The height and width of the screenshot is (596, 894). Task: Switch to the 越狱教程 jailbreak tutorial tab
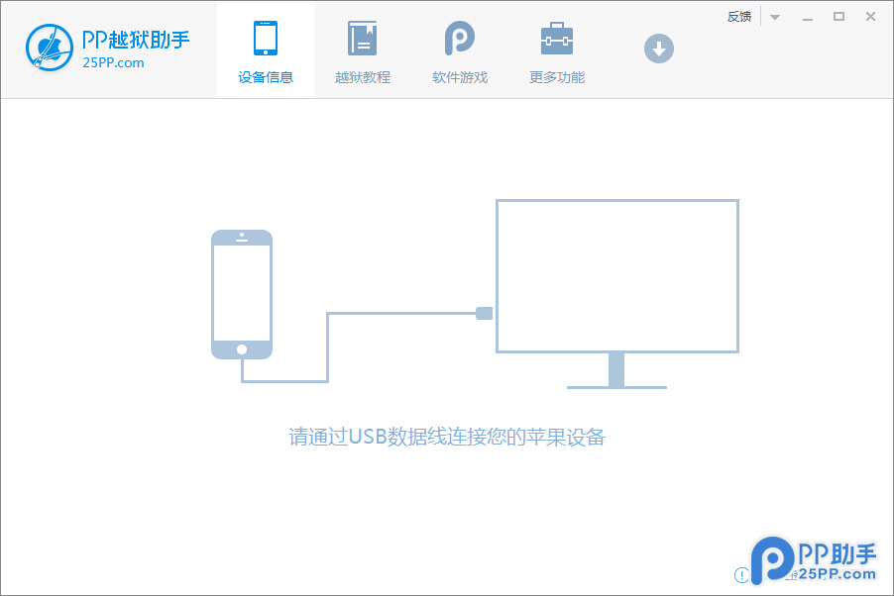point(363,51)
